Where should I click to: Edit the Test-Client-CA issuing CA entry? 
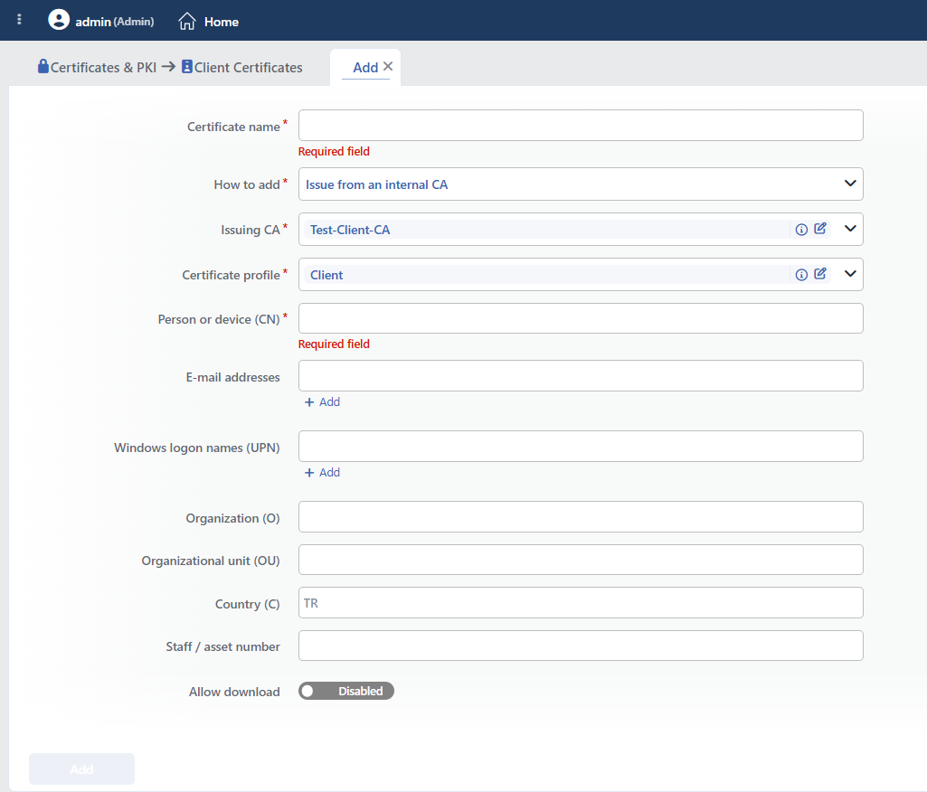[x=820, y=229]
